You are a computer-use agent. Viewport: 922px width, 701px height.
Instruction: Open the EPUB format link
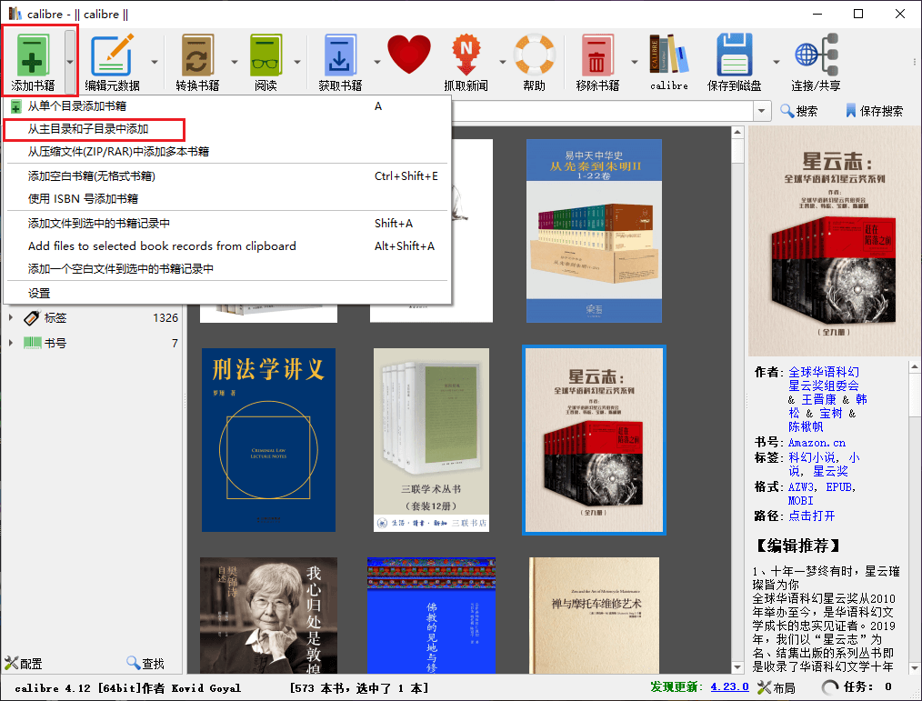[839, 487]
